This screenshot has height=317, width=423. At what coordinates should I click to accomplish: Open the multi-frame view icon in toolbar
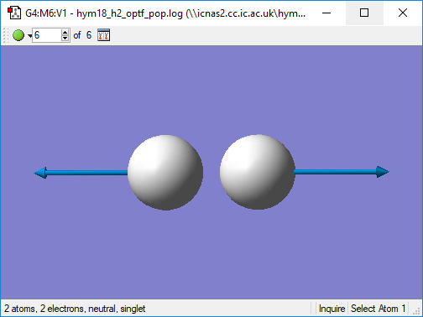(103, 35)
